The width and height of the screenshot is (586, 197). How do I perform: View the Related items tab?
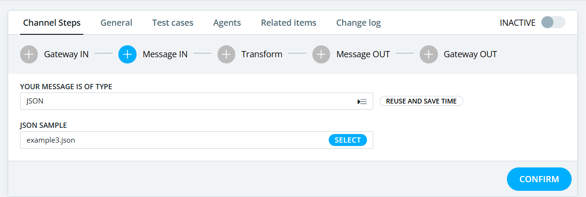(288, 23)
